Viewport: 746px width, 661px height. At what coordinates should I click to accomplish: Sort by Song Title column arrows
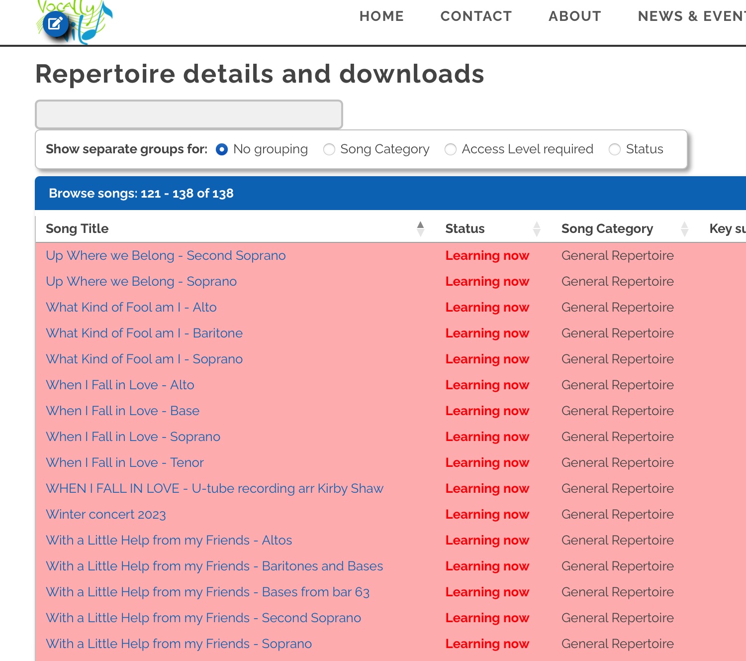(x=420, y=228)
